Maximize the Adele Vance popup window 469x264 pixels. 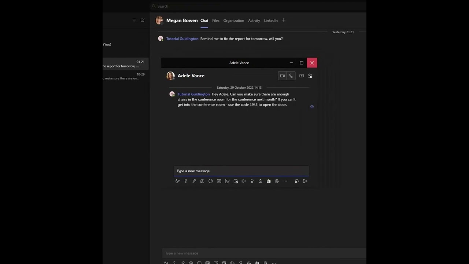[x=302, y=63]
